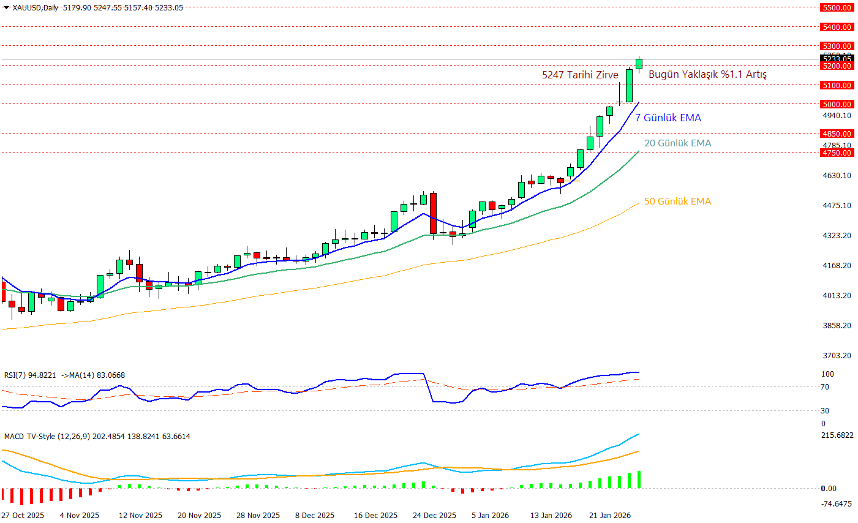Click the XAUUSD,Daily chart title text

pyautogui.click(x=36, y=8)
